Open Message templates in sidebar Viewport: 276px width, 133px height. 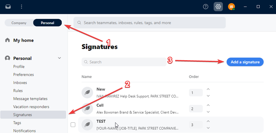[x=30, y=99]
